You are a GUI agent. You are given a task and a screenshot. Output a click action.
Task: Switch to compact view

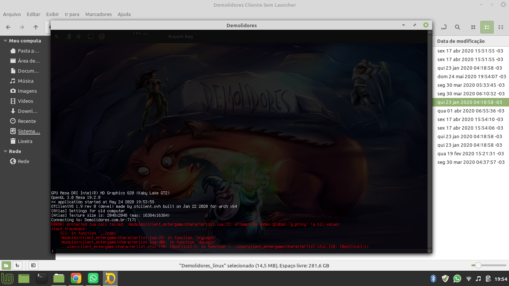[x=501, y=27]
